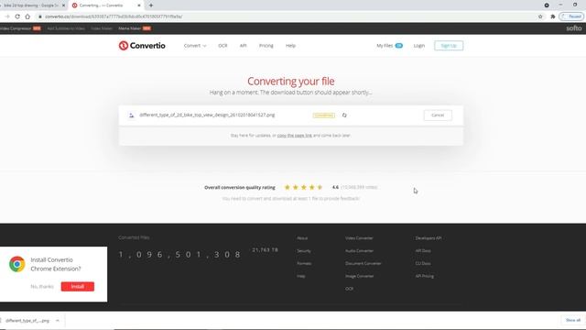Open the browser home page icon

pos(27,16)
